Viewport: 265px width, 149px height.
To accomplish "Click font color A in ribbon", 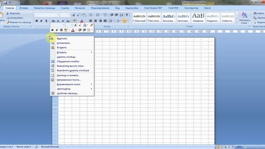I will point(82,21).
